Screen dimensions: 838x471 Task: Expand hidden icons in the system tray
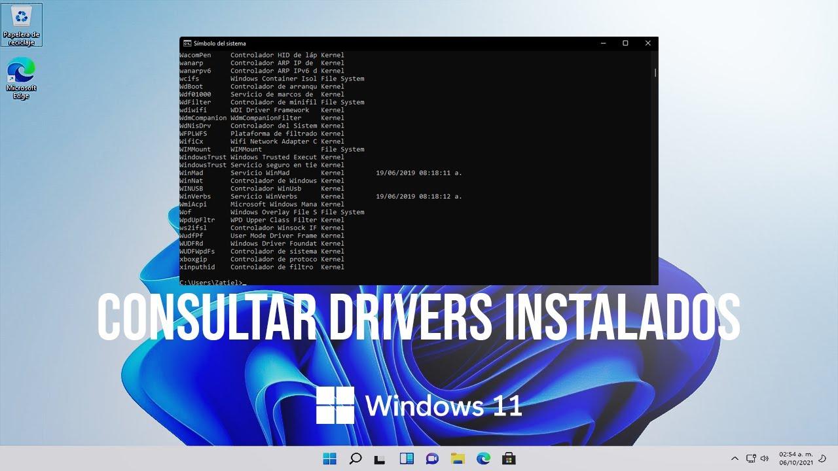point(734,458)
